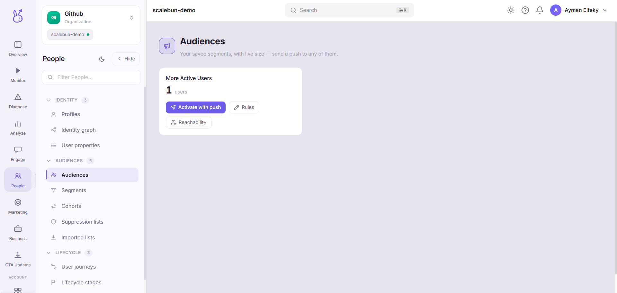Open notifications bell
The height and width of the screenshot is (293, 617).
pyautogui.click(x=540, y=10)
